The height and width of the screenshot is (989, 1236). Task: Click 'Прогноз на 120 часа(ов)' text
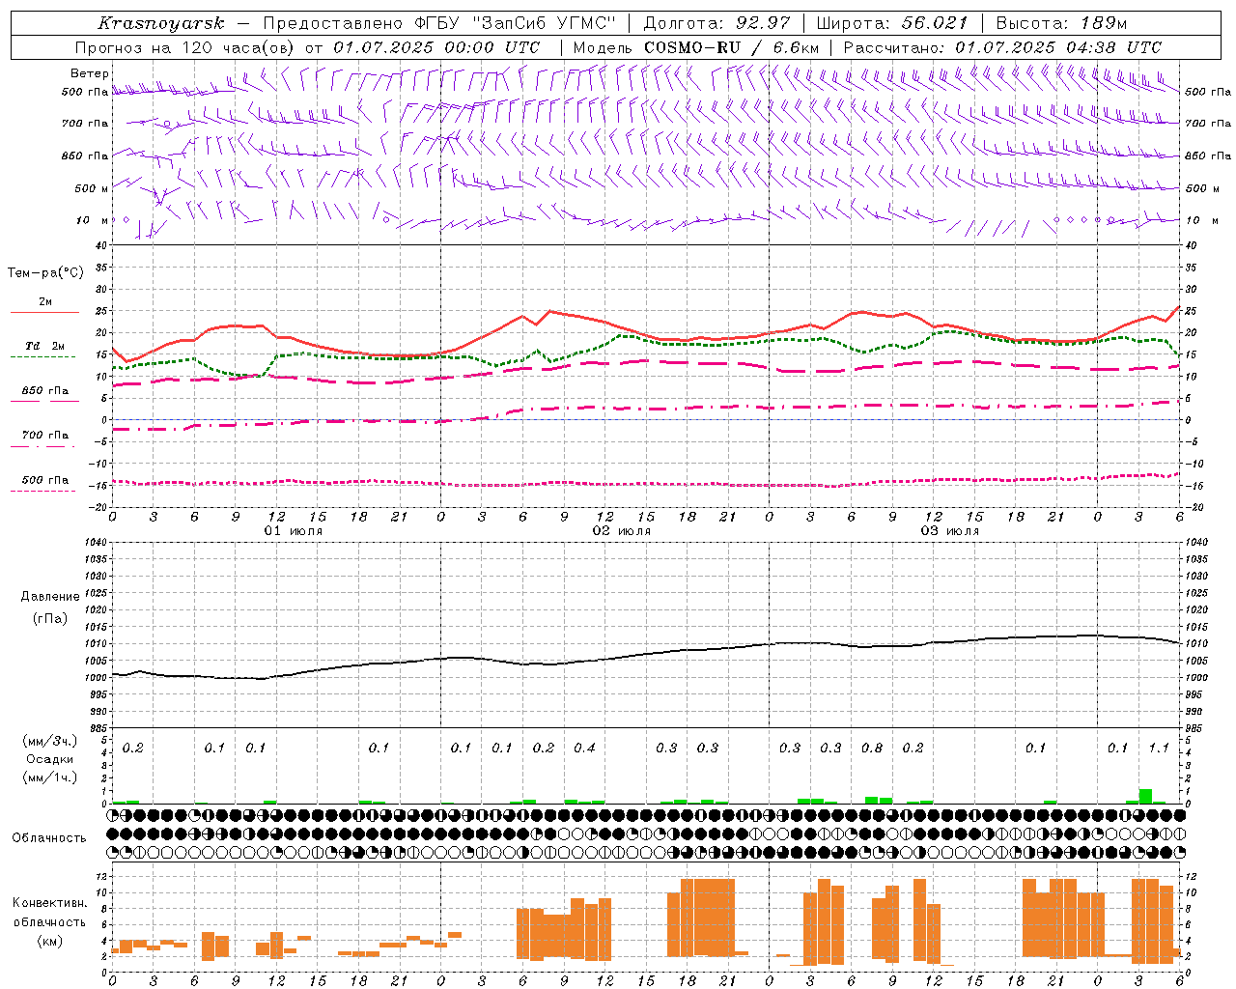click(185, 47)
